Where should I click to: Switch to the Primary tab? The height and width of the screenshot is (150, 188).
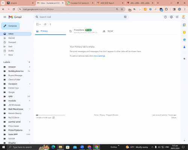tap(50, 31)
